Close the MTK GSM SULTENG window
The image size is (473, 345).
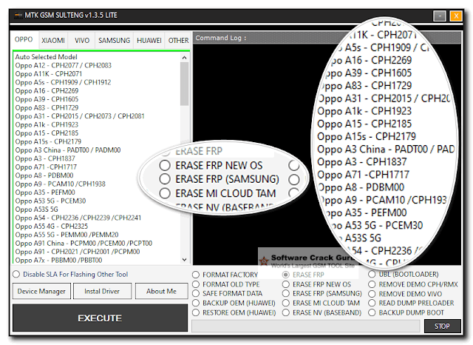[456, 16]
